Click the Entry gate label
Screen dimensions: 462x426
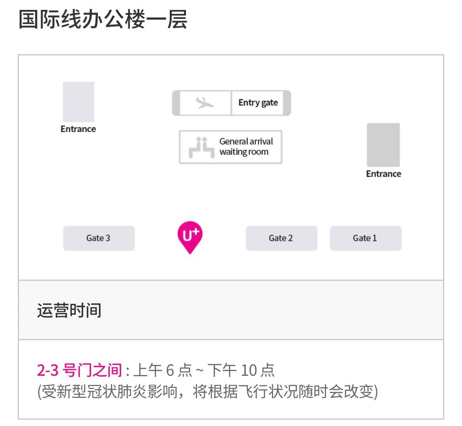pyautogui.click(x=258, y=102)
